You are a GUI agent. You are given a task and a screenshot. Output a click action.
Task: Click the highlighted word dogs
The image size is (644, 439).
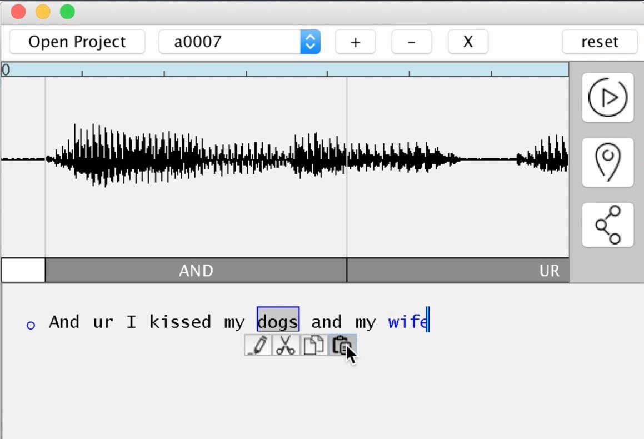click(x=278, y=322)
